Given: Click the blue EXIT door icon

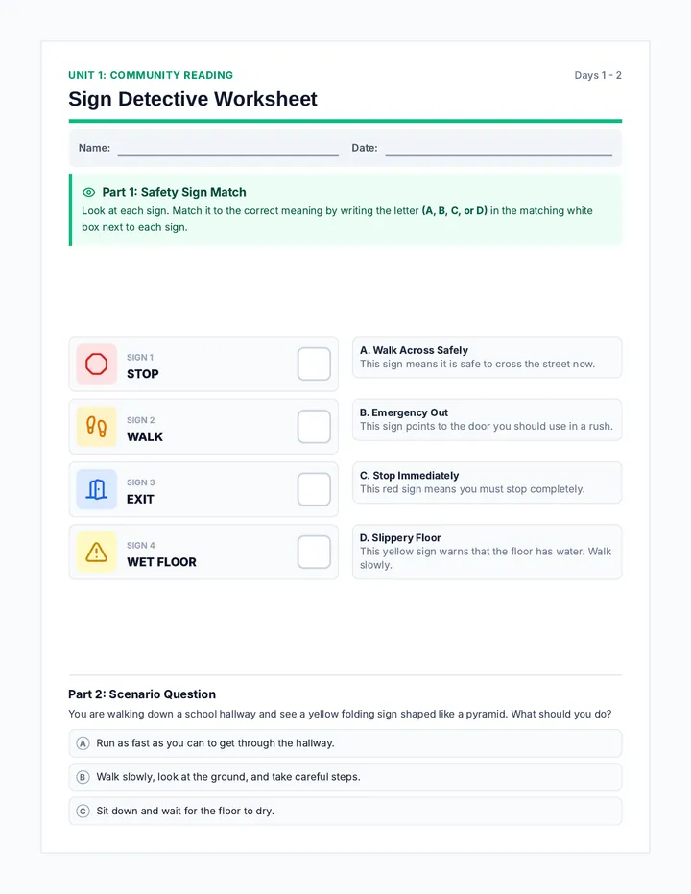Looking at the screenshot, I should pyautogui.click(x=96, y=489).
